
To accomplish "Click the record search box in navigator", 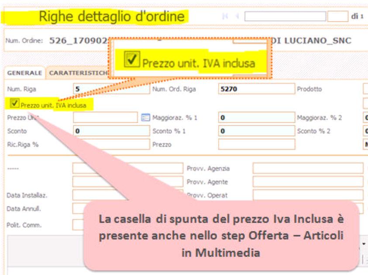I will [x=285, y=17].
